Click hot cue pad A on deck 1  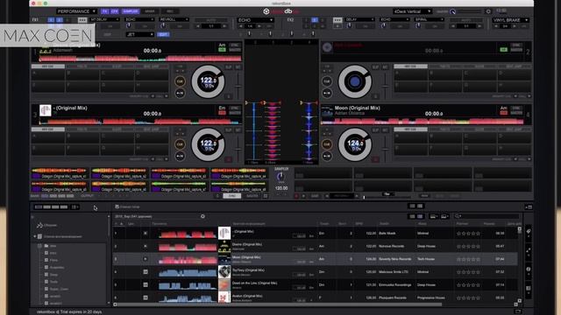48,74
